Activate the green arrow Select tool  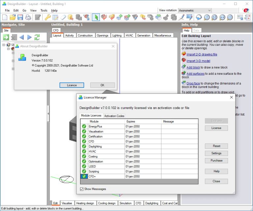pyautogui.click(x=96, y=17)
